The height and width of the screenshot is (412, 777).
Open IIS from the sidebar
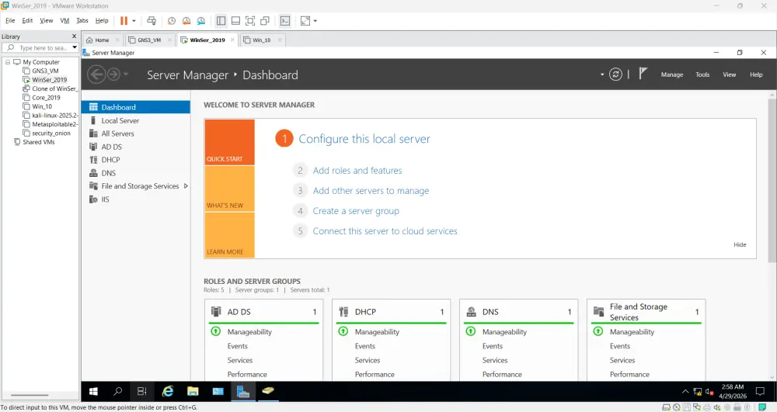136,199
